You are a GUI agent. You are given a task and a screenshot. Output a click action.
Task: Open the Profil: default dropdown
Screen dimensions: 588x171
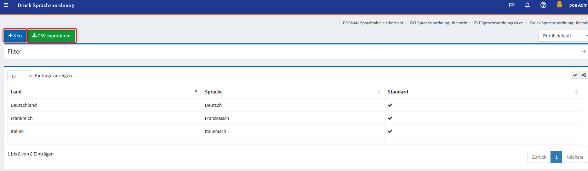563,36
